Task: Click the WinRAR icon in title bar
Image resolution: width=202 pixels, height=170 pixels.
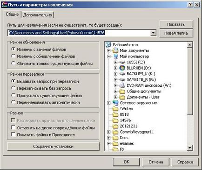Action: pyautogui.click(x=4, y=5)
